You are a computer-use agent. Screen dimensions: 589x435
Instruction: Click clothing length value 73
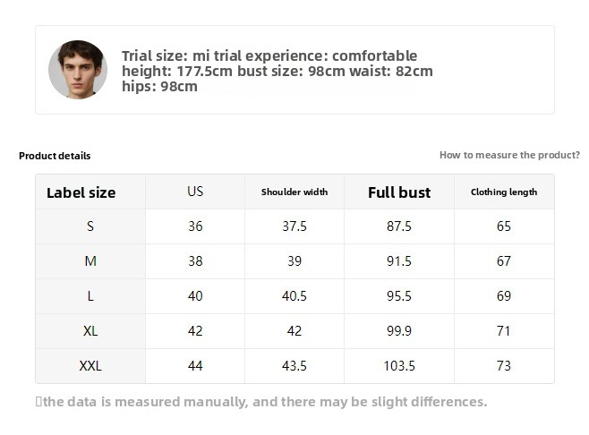point(504,366)
